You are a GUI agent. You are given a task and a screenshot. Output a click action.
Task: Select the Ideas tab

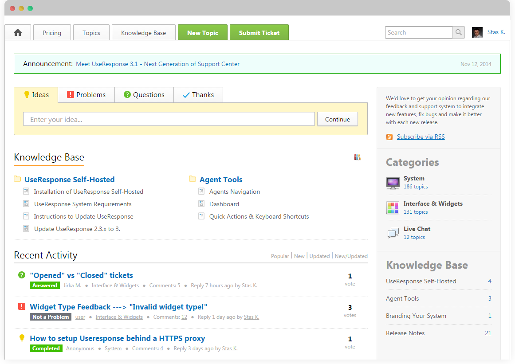pyautogui.click(x=36, y=95)
